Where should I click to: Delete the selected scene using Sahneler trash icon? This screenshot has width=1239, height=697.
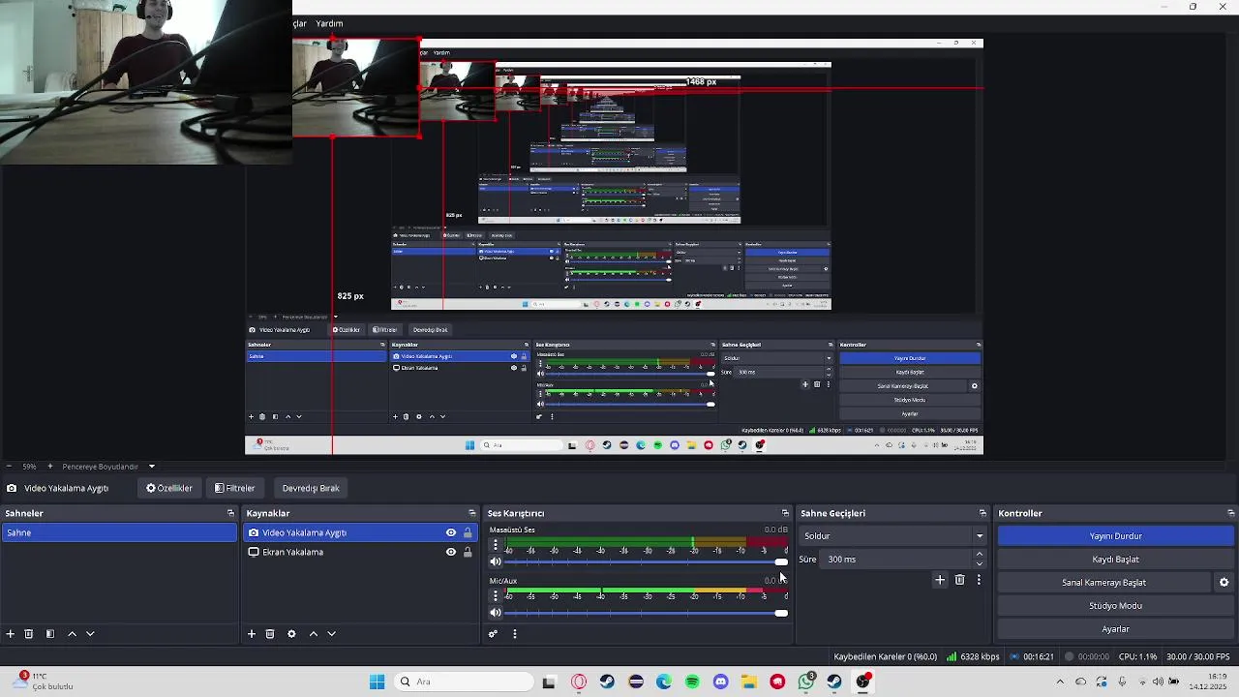pyautogui.click(x=29, y=634)
